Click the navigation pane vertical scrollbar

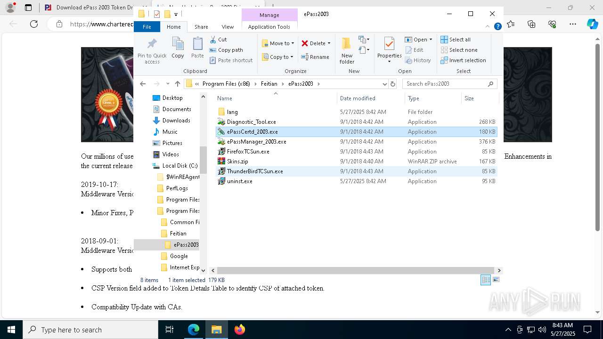pyautogui.click(x=204, y=160)
